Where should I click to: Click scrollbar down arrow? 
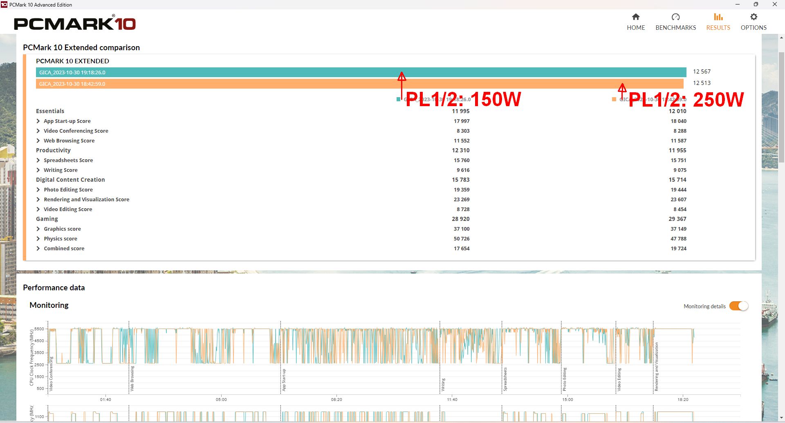pos(781,418)
